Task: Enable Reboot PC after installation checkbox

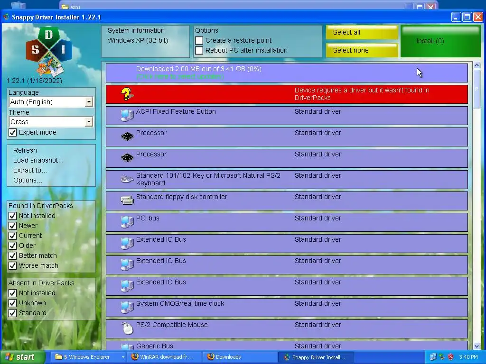Action: click(x=199, y=50)
